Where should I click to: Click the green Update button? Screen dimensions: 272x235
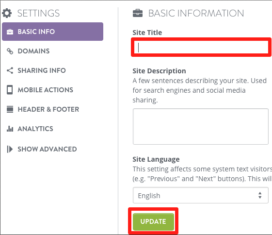click(x=153, y=221)
